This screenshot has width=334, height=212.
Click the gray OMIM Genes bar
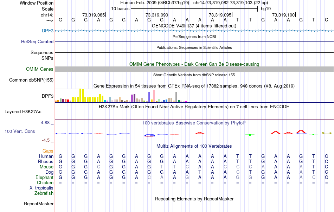194,69
